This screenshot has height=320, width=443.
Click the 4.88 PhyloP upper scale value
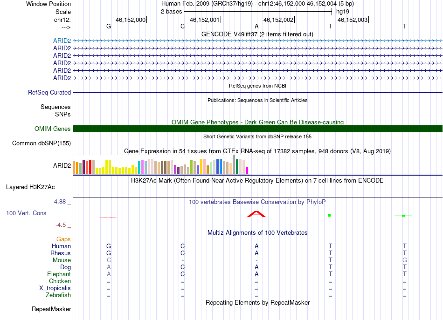(x=60, y=202)
